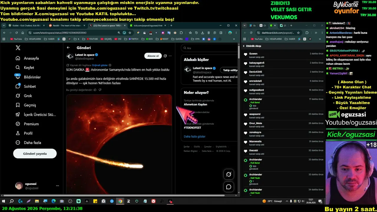This screenshot has width=377, height=212.
Task: Open Geçmiş in the X sidebar
Action: click(26, 105)
